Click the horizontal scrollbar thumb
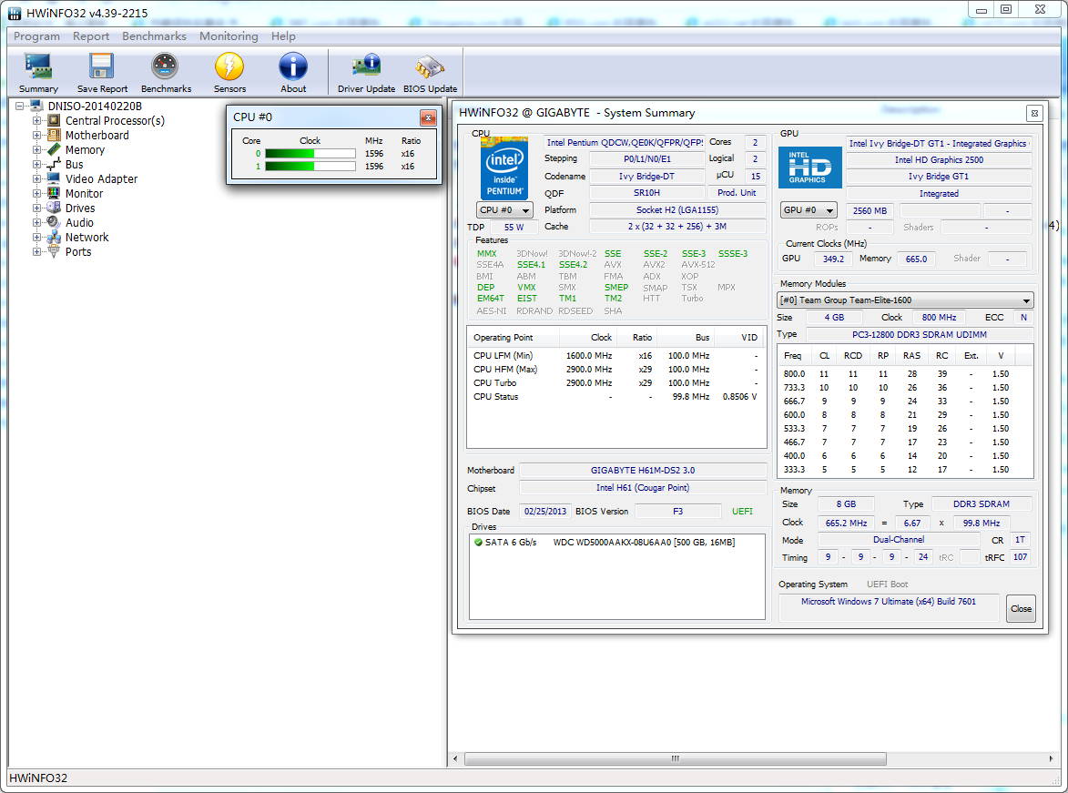The height and width of the screenshot is (793, 1068). 676,758
